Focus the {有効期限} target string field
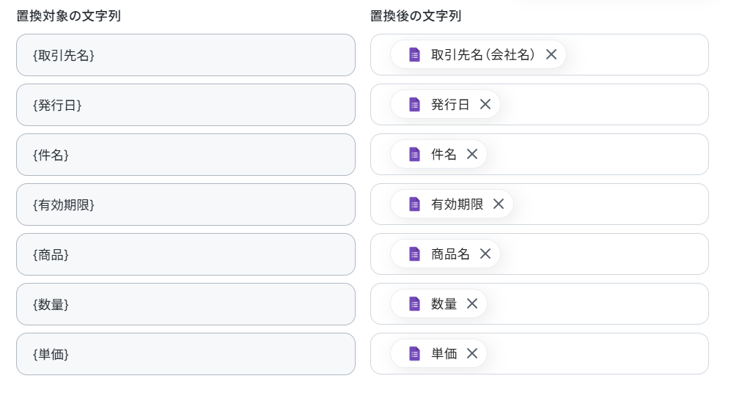 pos(185,204)
